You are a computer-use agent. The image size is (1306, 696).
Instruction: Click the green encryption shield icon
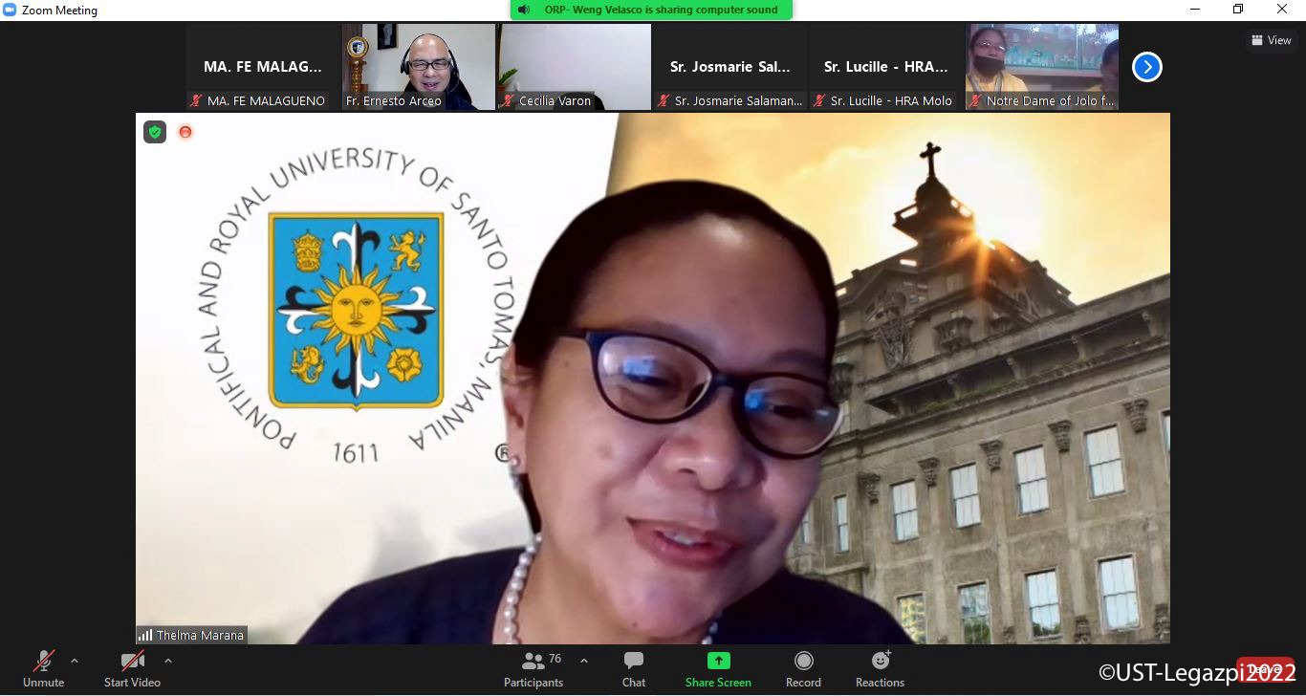pos(155,132)
